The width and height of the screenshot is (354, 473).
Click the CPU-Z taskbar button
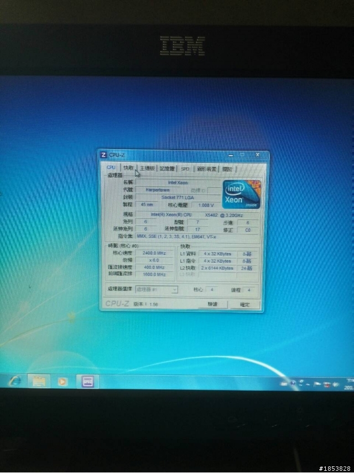pyautogui.click(x=87, y=382)
